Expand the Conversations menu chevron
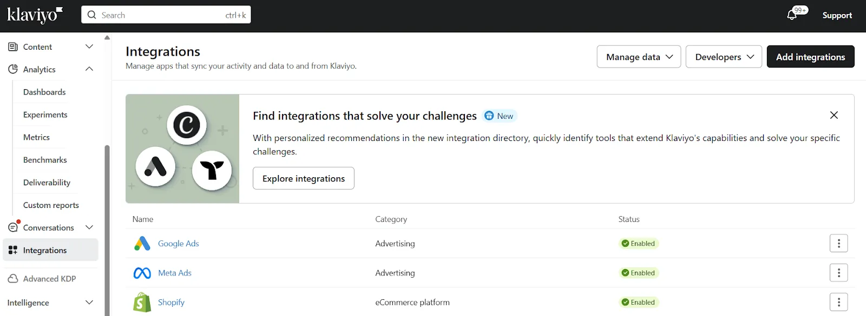Image resolution: width=866 pixels, height=316 pixels. pos(89,227)
